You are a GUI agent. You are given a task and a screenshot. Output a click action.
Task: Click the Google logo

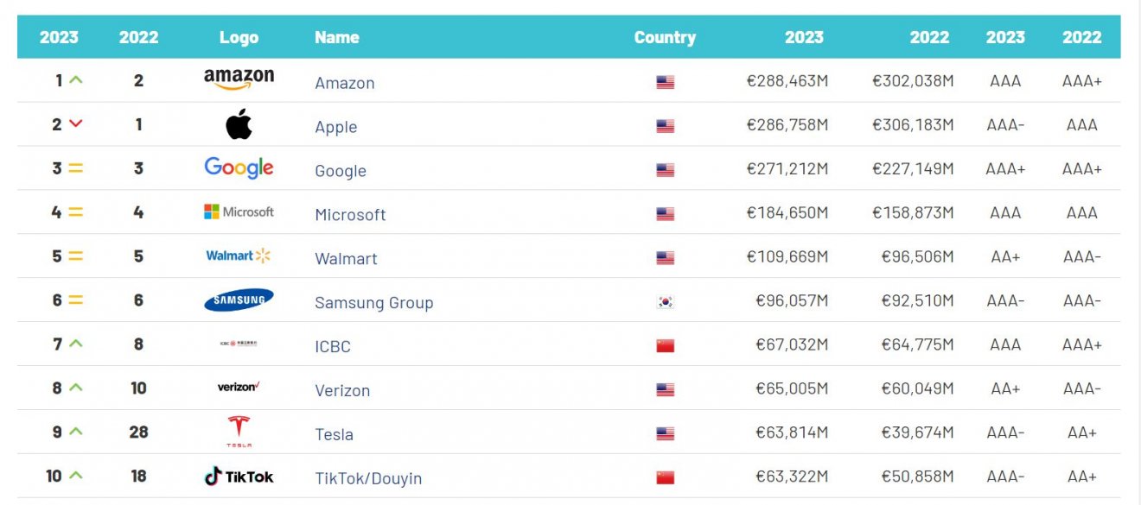click(239, 168)
